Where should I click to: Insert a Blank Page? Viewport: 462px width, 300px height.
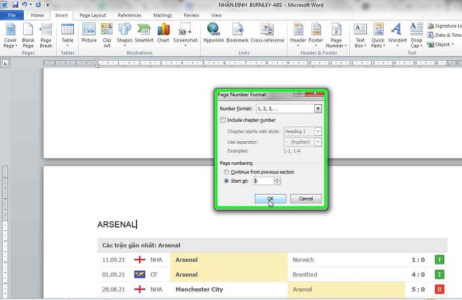click(28, 36)
